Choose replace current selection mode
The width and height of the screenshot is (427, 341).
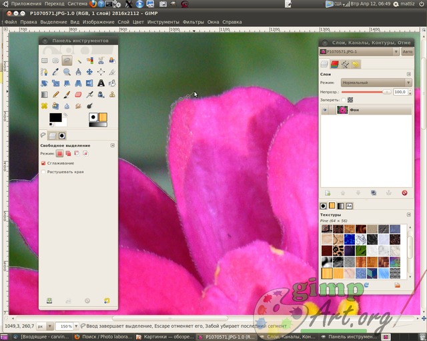pos(59,154)
